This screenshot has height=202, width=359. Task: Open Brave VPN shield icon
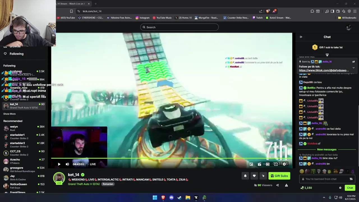pyautogui.click(x=349, y=11)
